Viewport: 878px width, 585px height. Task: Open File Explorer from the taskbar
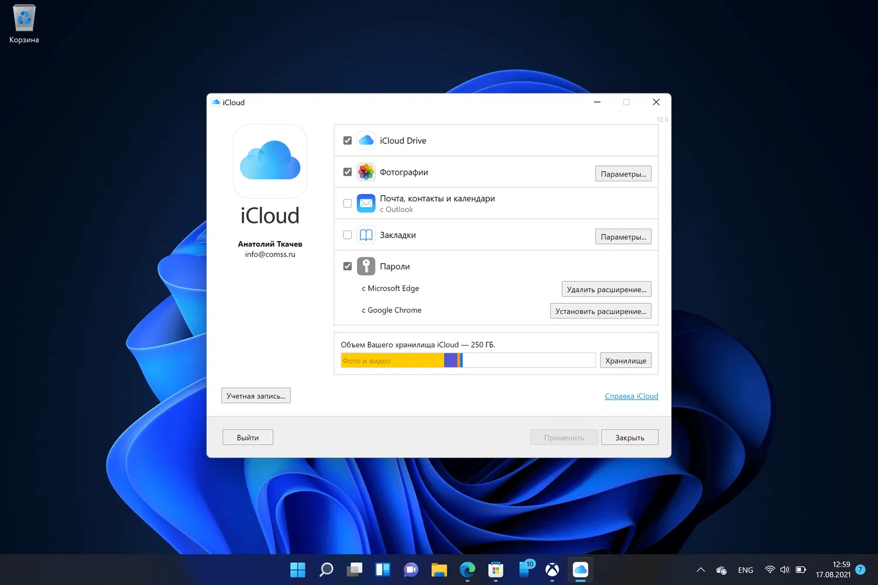click(439, 570)
